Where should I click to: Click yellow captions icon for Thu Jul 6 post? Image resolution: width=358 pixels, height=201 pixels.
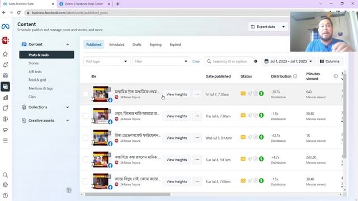tap(243, 116)
